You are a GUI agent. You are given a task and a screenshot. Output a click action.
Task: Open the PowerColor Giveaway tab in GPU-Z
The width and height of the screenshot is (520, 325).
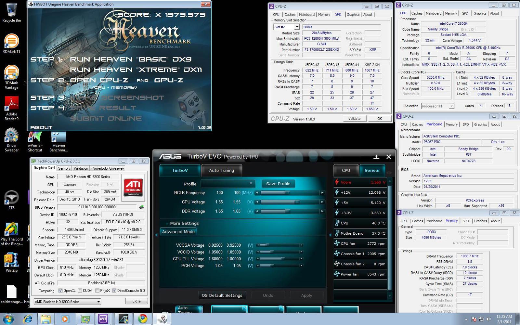click(108, 168)
